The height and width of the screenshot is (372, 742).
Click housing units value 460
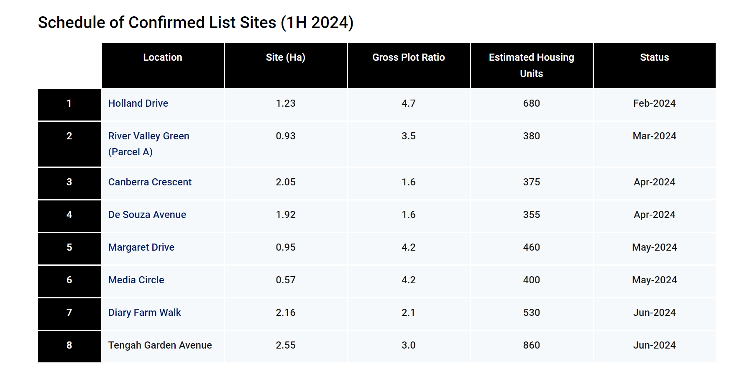(x=532, y=247)
